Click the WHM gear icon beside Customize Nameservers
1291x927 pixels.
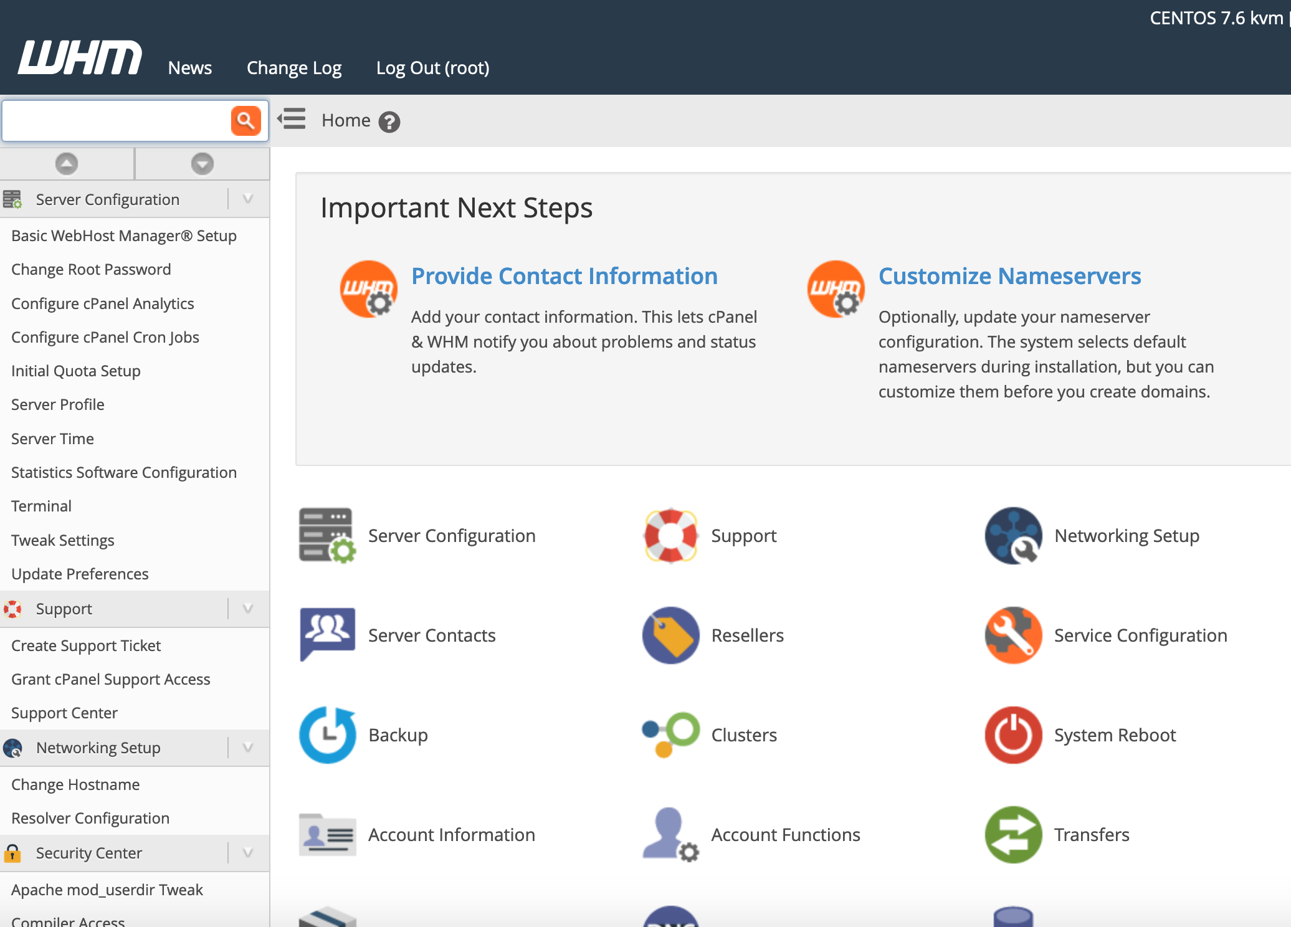(836, 288)
